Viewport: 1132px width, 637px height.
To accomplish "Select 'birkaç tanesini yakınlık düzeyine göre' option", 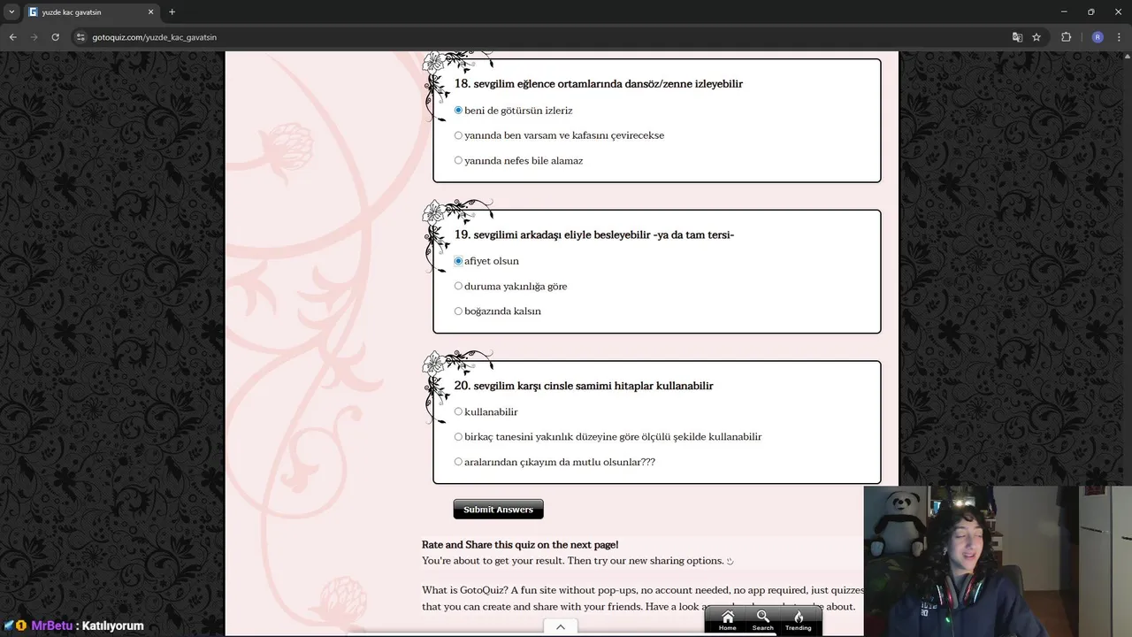I will [458, 436].
